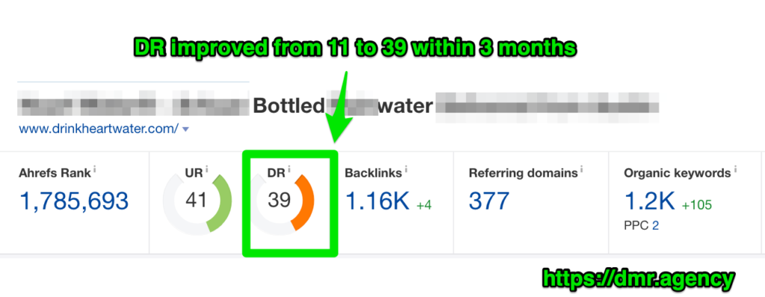Image resolution: width=765 pixels, height=297 pixels.
Task: Click the info icon next to Ahrefs Rank
Action: [94, 169]
